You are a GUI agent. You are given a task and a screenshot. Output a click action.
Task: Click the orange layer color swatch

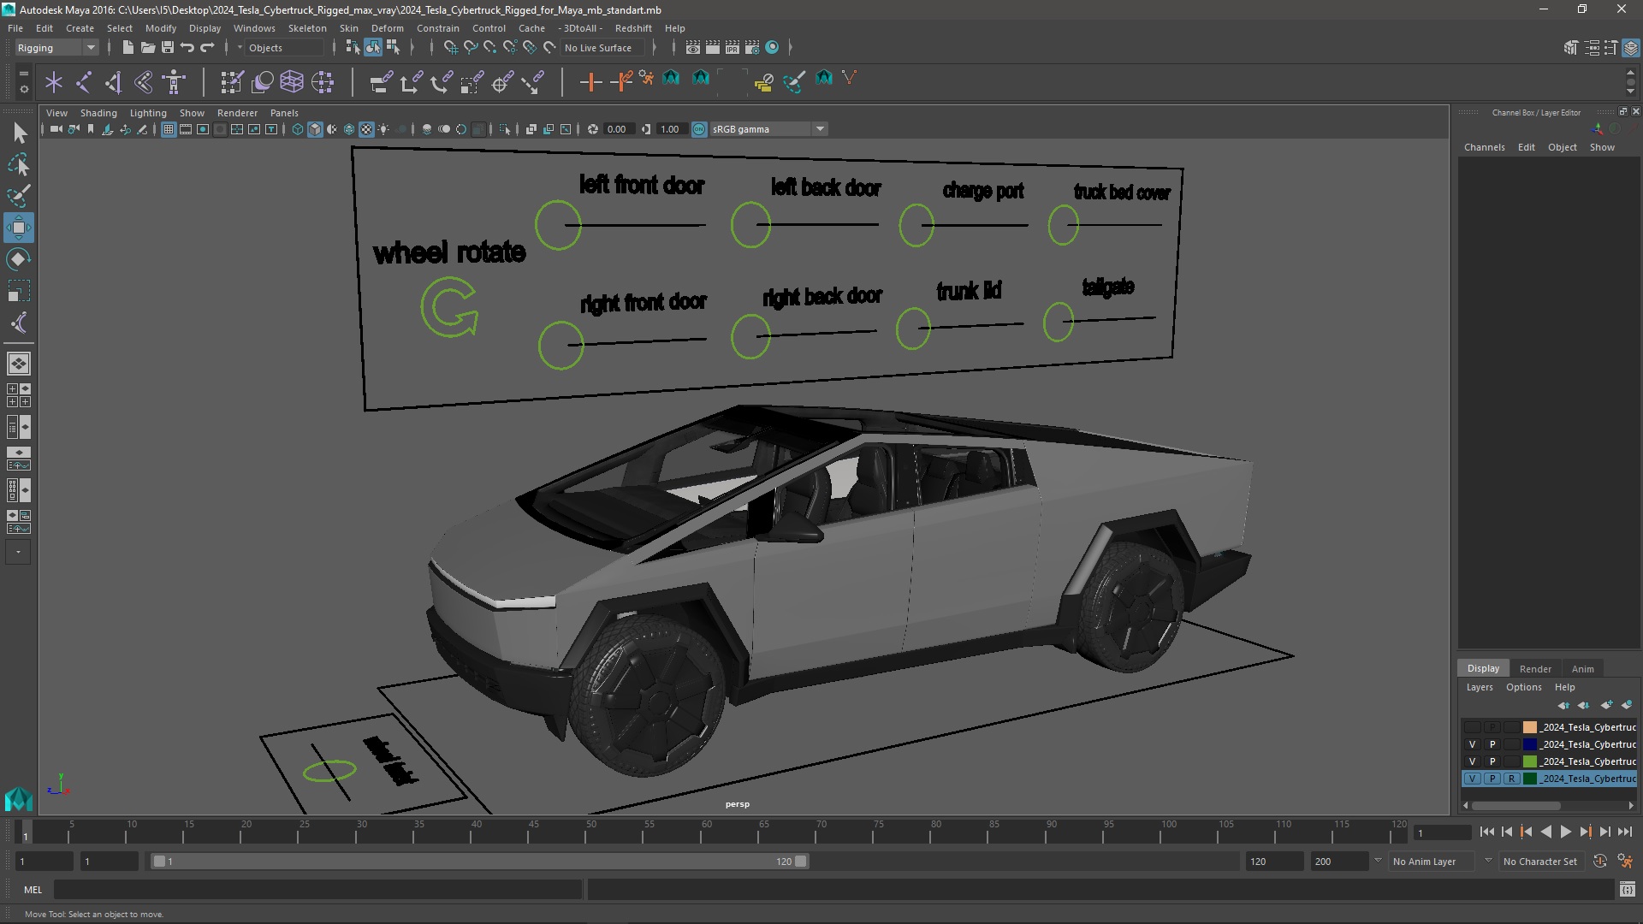coord(1530,727)
